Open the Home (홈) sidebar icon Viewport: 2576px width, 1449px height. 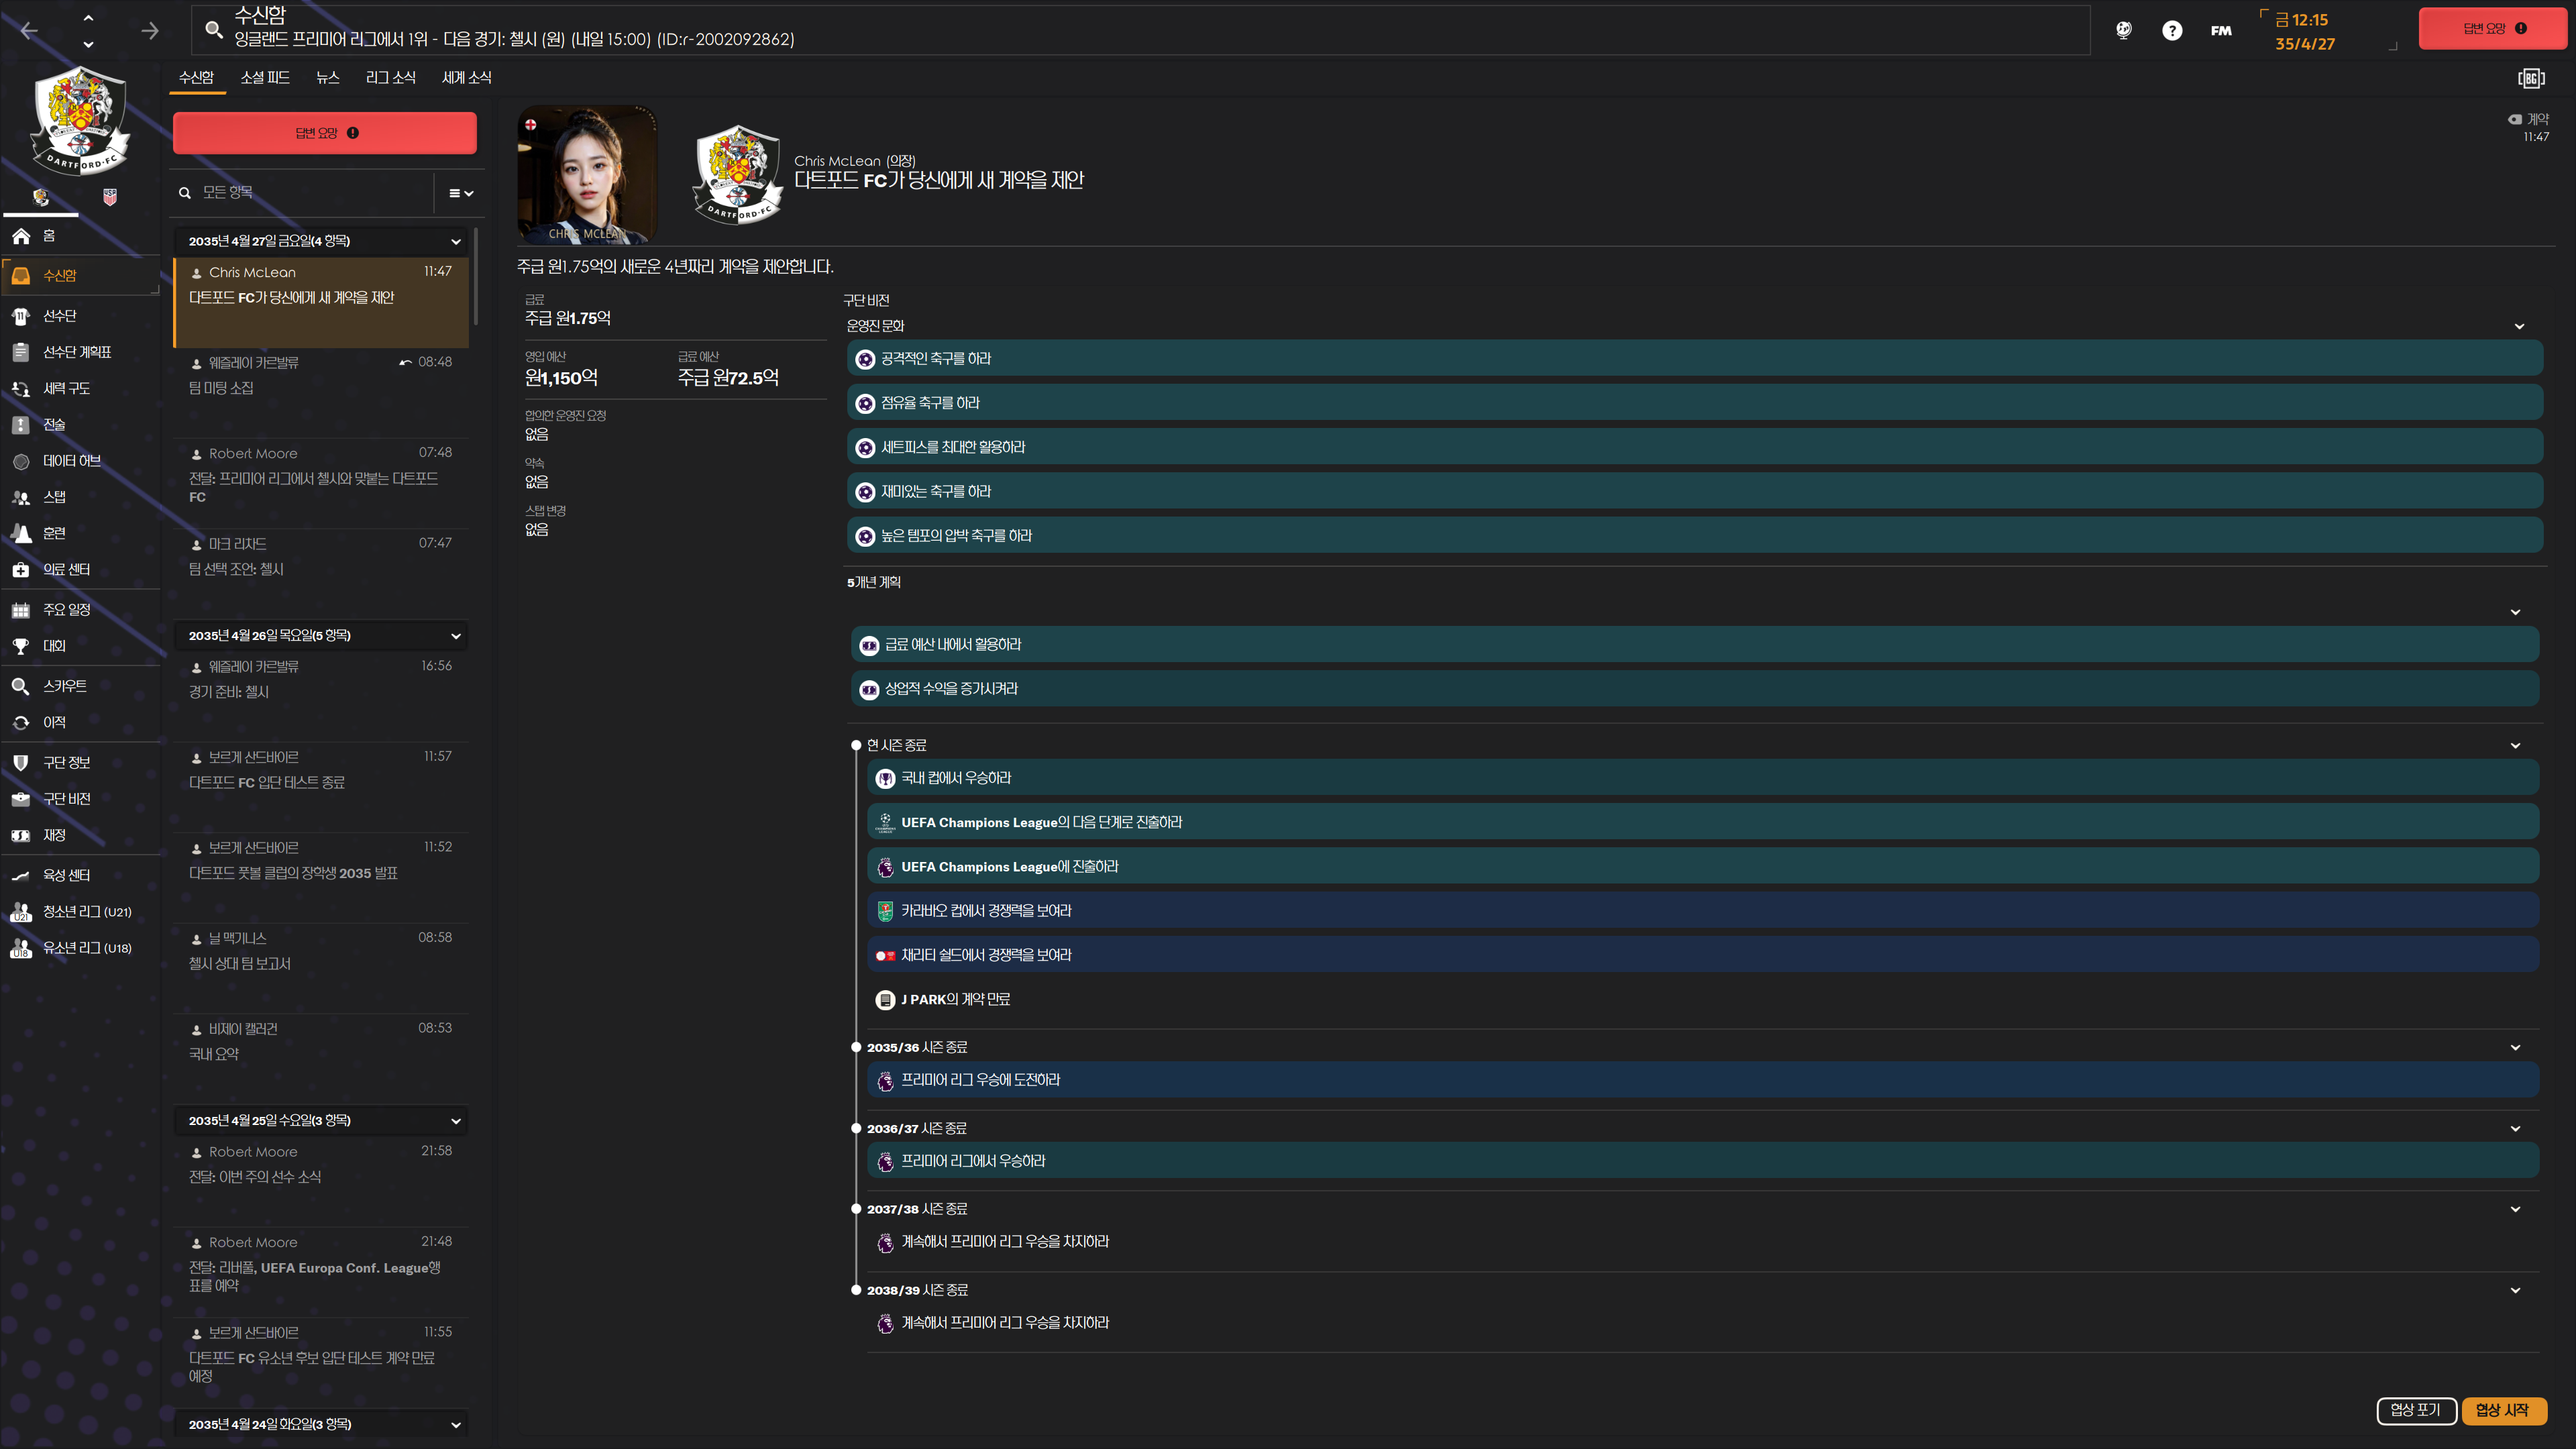tap(21, 236)
